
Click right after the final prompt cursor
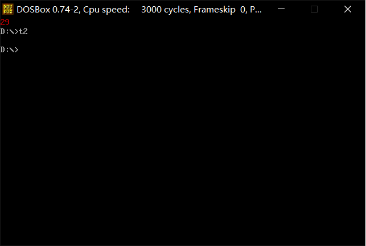pos(21,49)
